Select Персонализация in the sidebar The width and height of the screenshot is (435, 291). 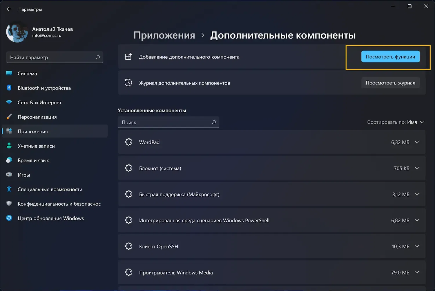coord(55,117)
